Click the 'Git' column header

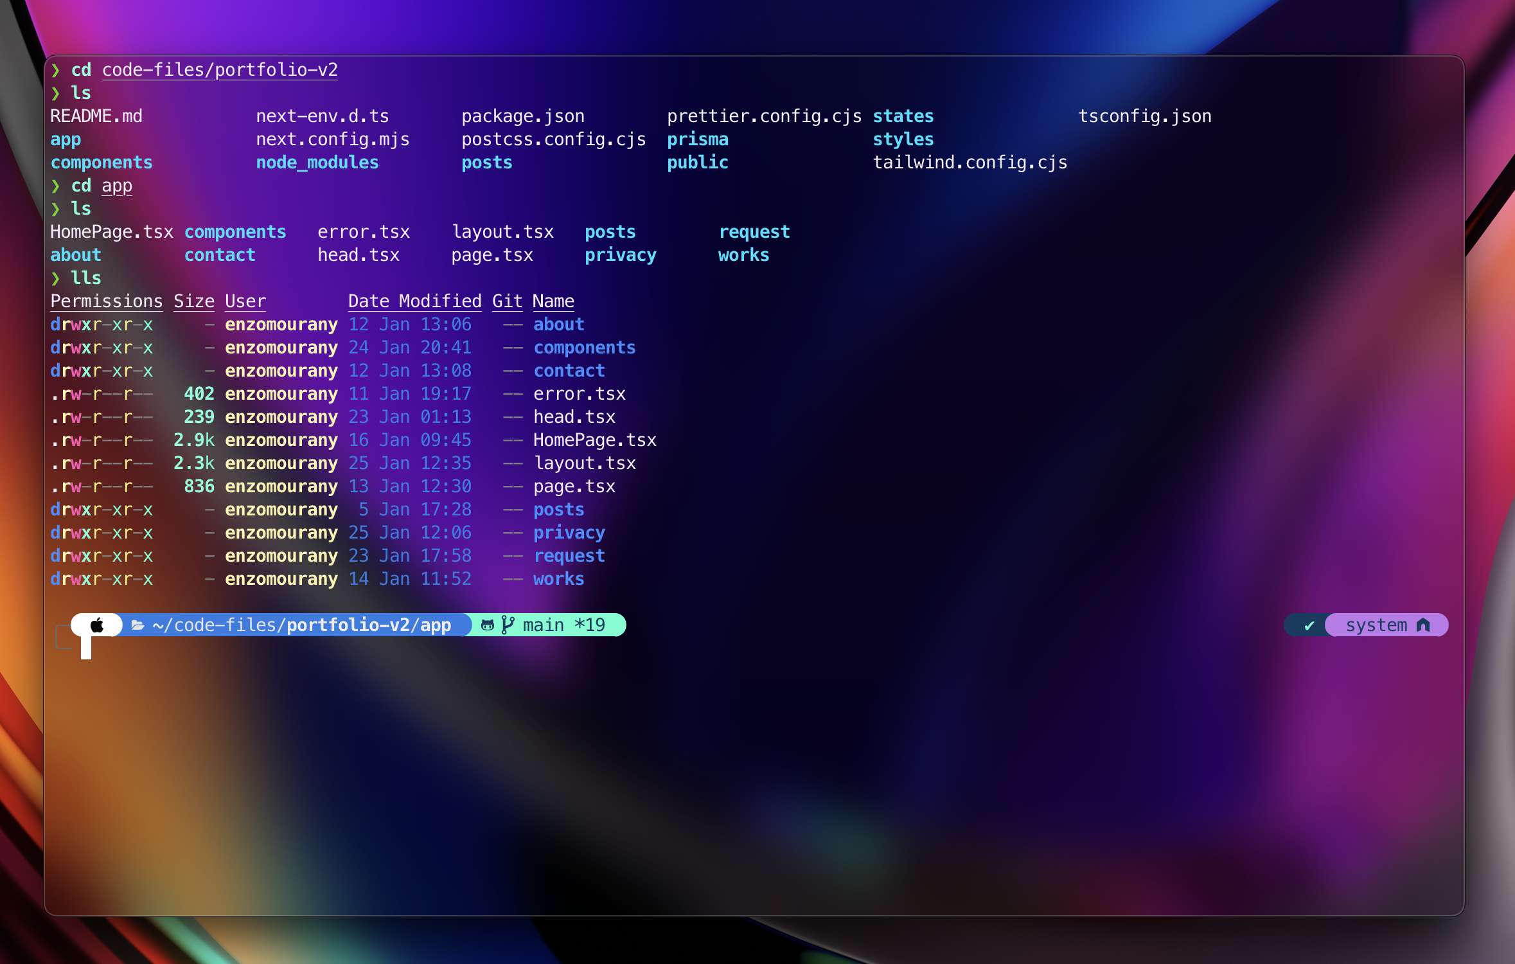507,301
